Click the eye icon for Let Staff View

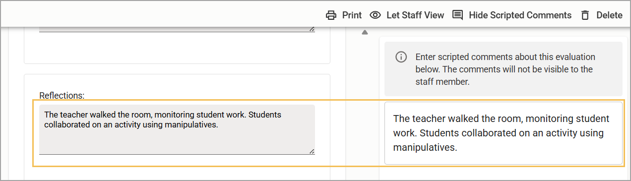pyautogui.click(x=376, y=15)
